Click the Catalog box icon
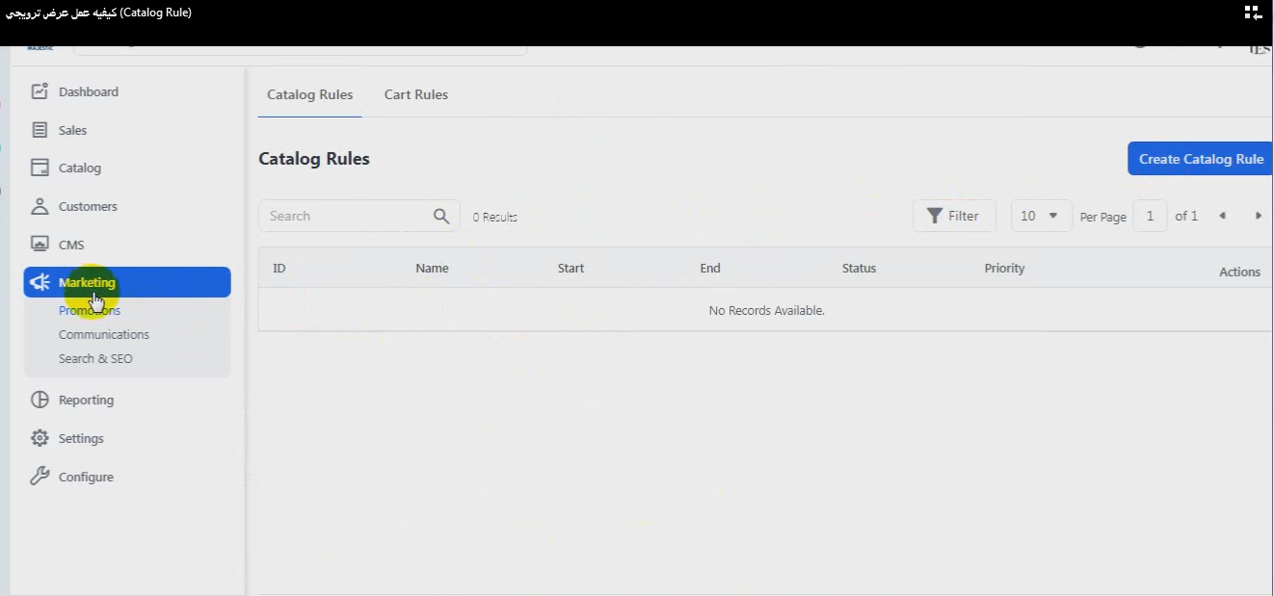Image resolution: width=1274 pixels, height=596 pixels. point(40,168)
